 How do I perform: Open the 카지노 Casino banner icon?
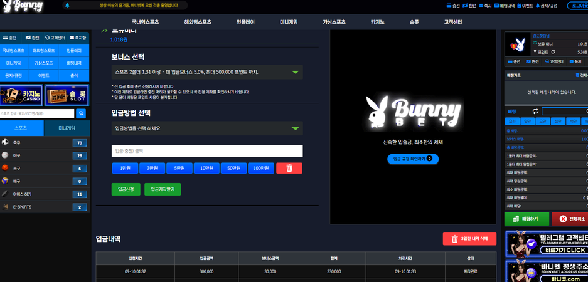[21, 95]
